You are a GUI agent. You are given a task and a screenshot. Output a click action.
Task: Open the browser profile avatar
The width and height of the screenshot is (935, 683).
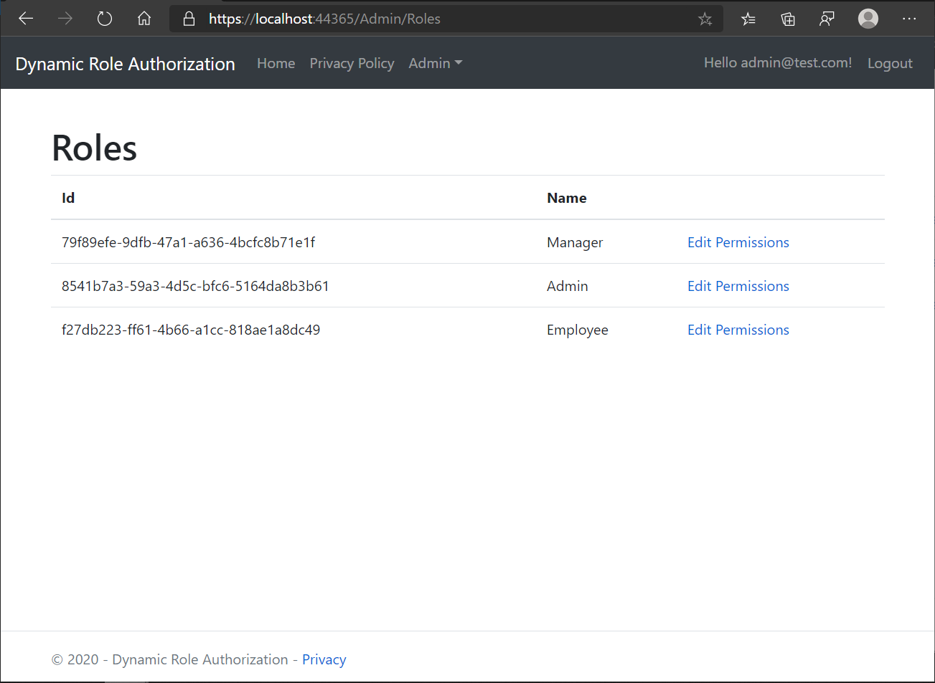(868, 19)
